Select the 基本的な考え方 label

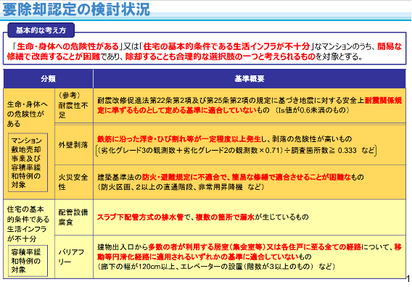pos(41,30)
